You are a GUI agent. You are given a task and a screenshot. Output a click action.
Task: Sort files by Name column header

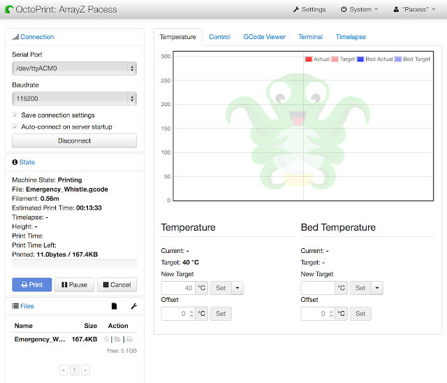(x=23, y=326)
